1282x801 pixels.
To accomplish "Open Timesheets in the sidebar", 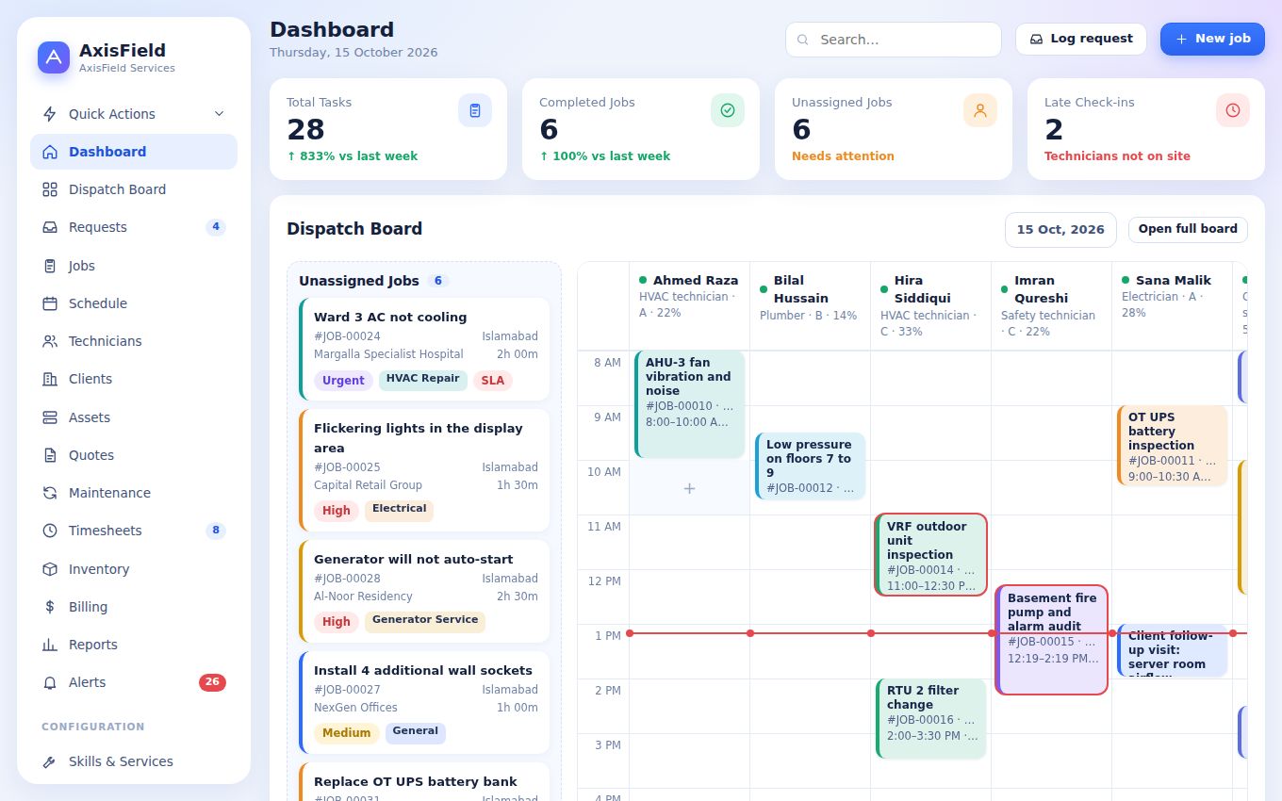I will [x=134, y=531].
